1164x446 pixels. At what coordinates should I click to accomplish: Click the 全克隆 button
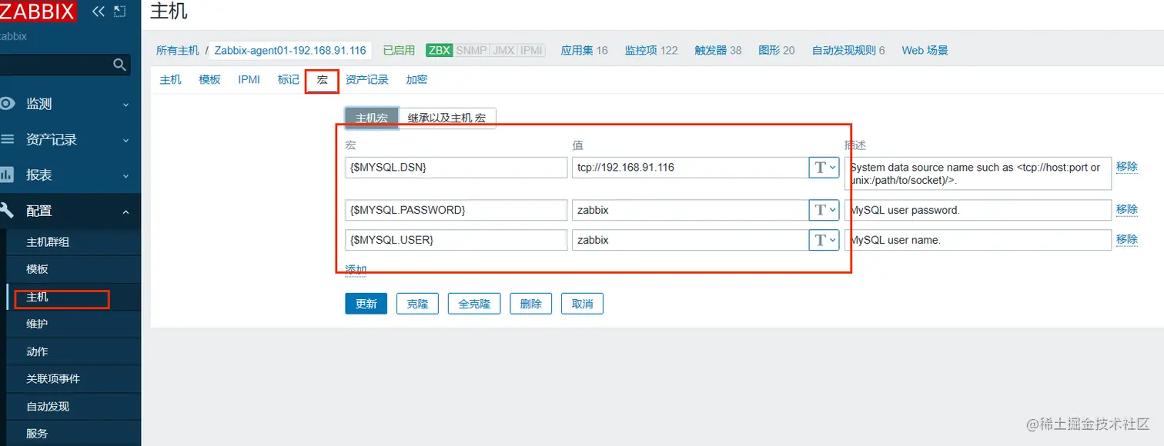pos(474,304)
